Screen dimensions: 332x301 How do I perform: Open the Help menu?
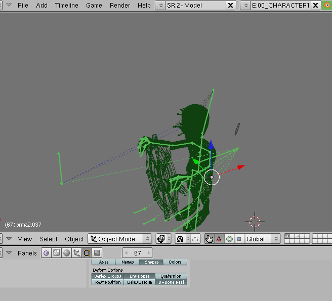[x=144, y=5]
